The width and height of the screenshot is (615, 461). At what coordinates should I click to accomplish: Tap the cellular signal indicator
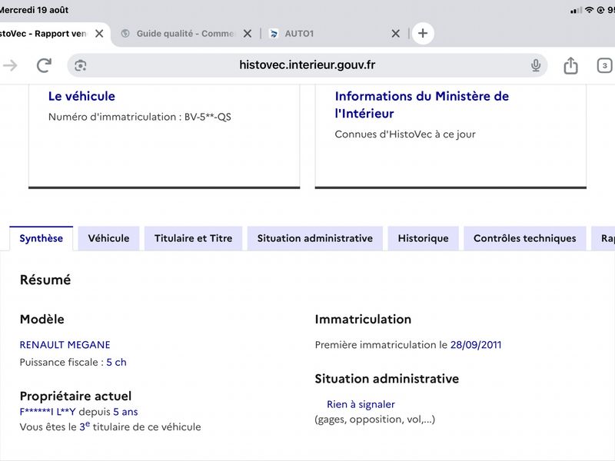pyautogui.click(x=576, y=10)
